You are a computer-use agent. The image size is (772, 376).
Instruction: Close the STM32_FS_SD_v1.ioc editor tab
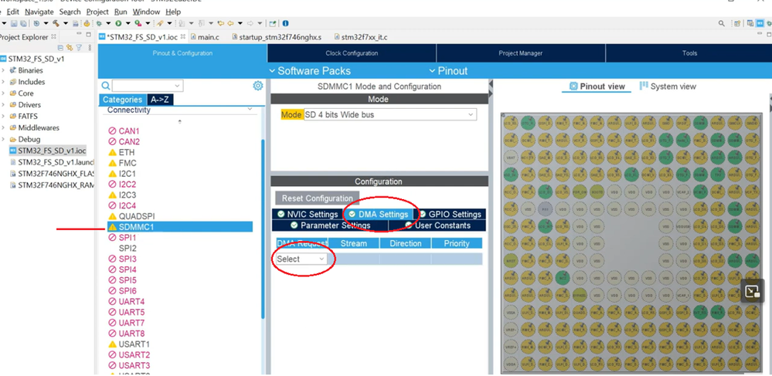coord(183,36)
